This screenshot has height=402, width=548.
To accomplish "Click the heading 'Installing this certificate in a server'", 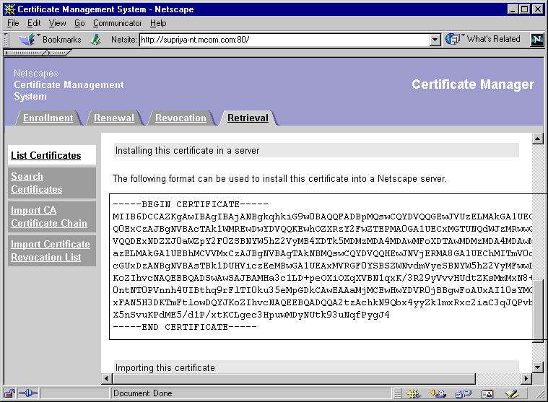I will click(187, 151).
